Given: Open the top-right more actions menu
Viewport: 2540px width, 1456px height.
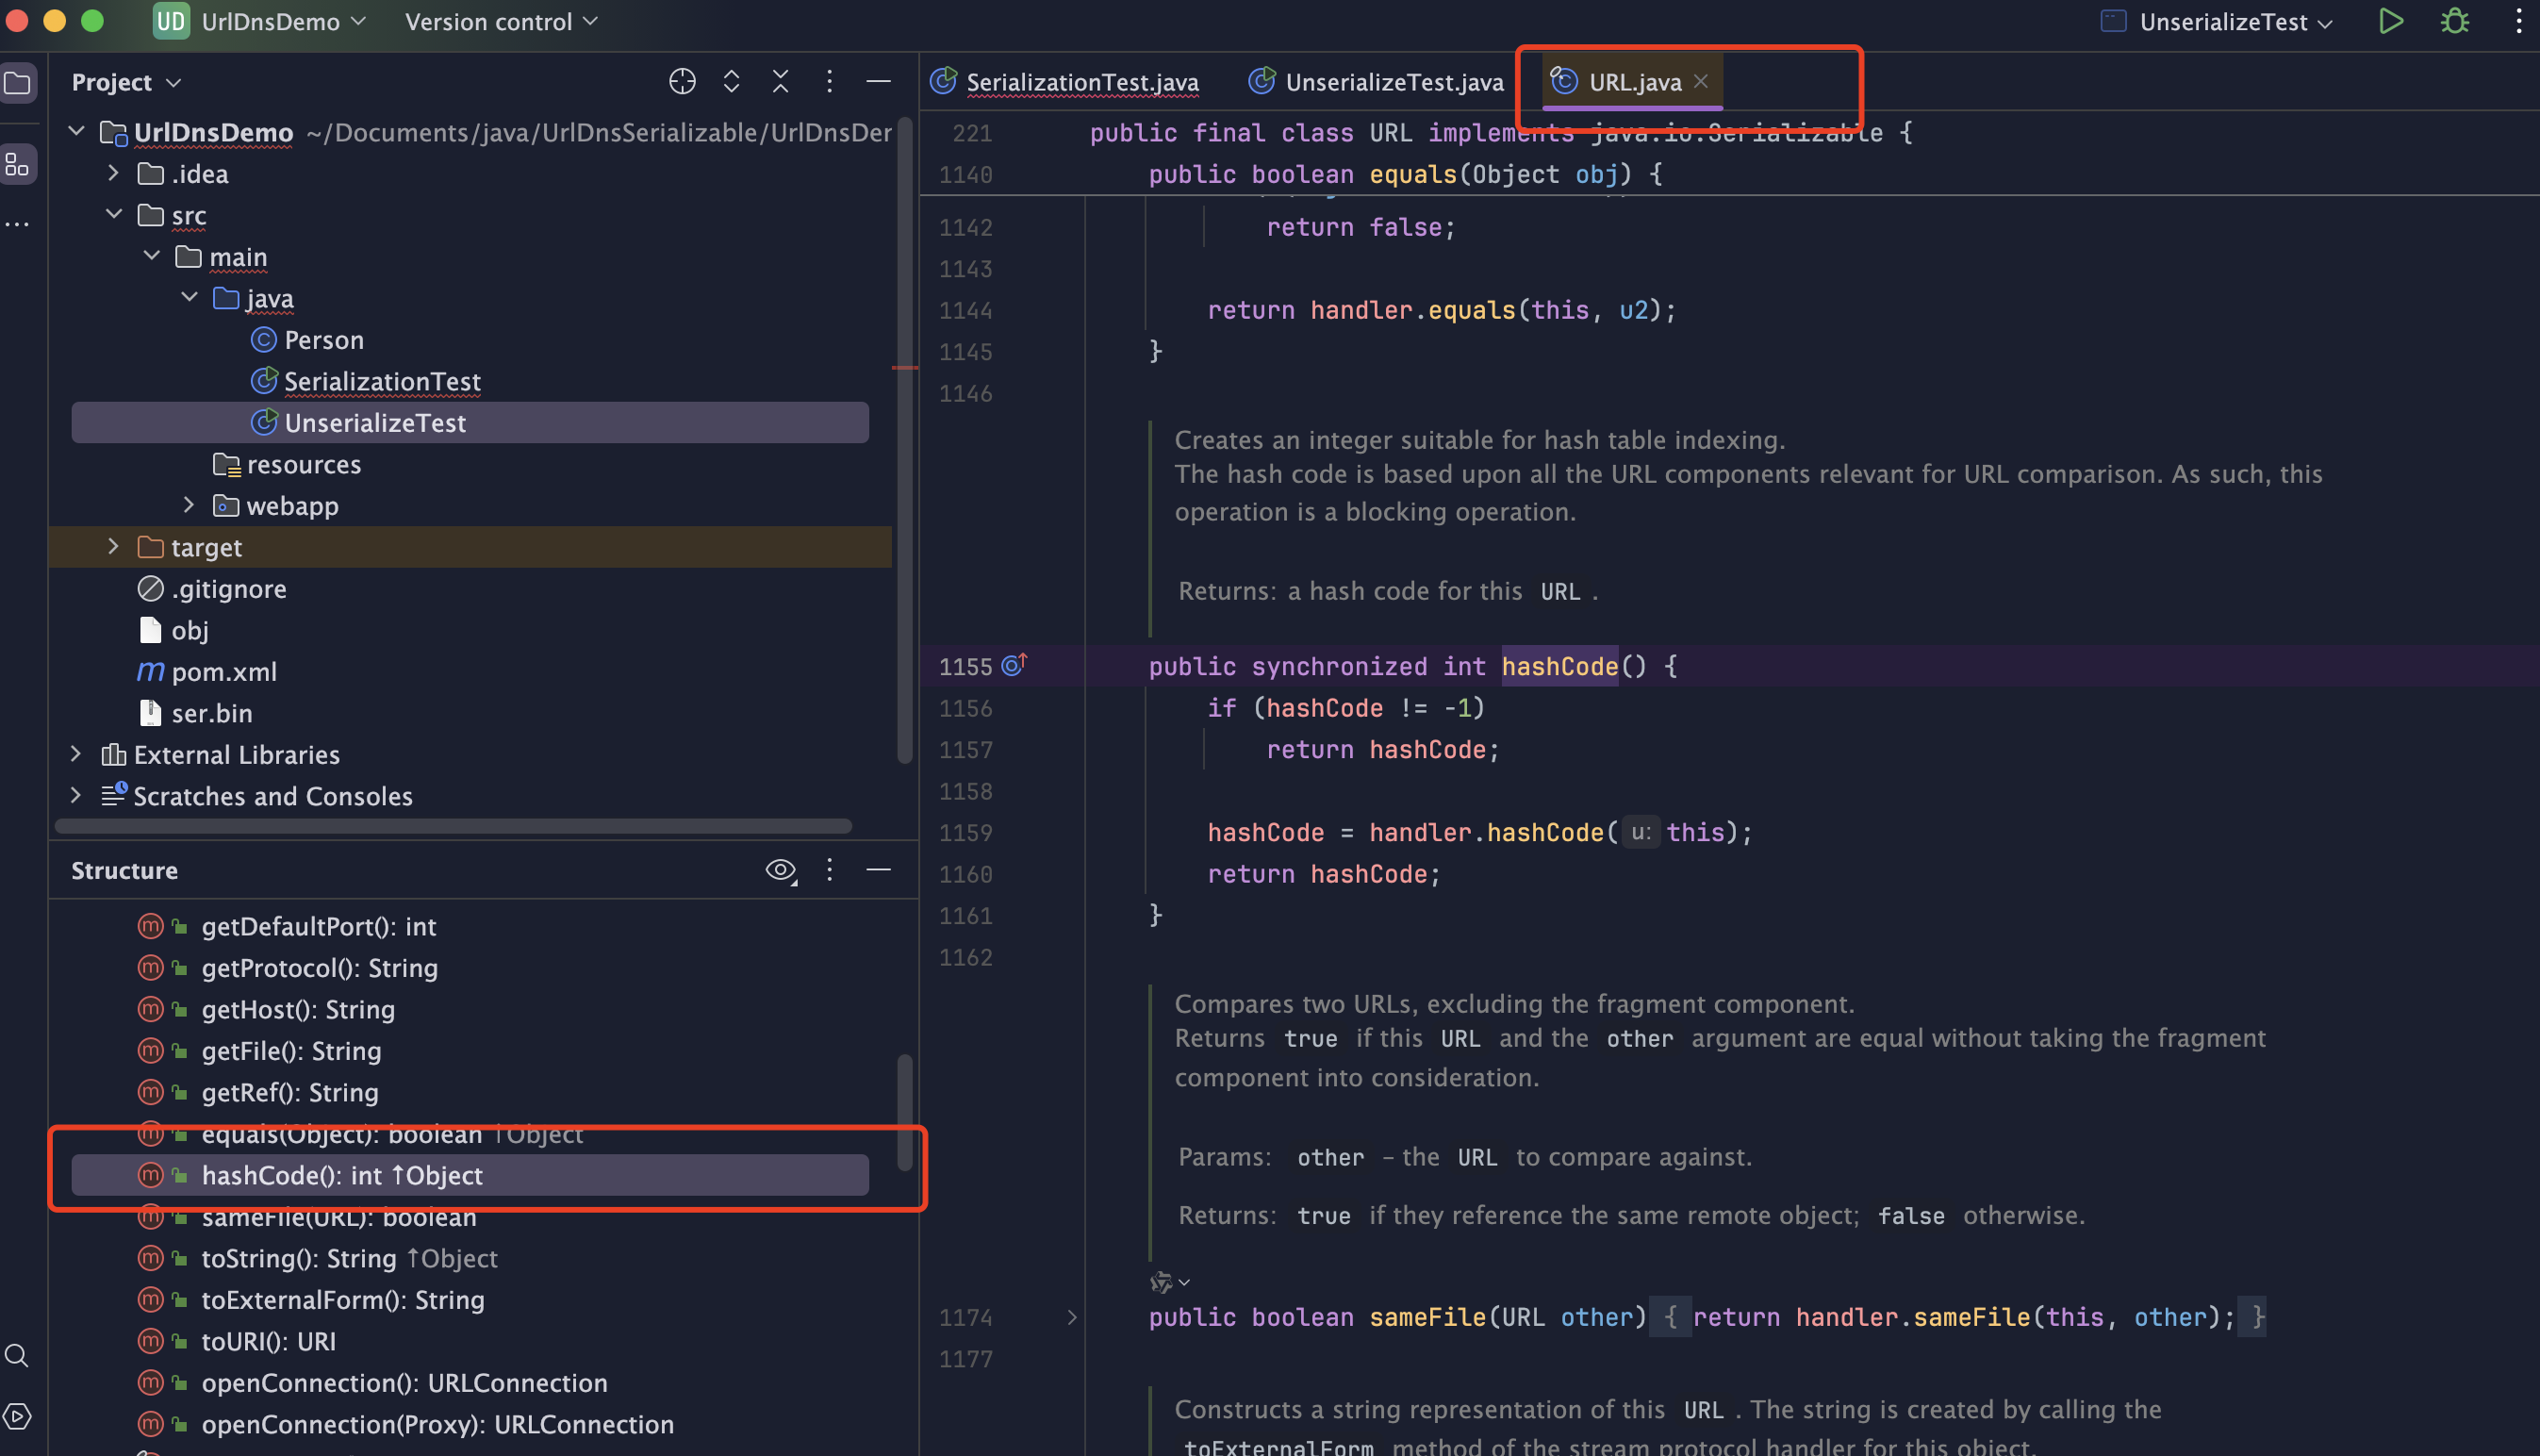Looking at the screenshot, I should (x=2518, y=22).
